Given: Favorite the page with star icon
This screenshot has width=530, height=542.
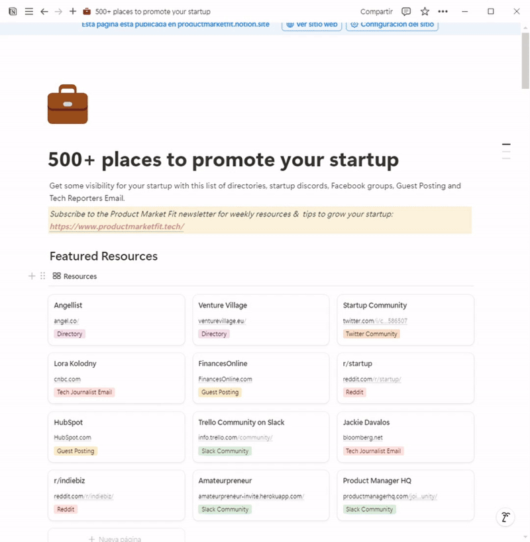Looking at the screenshot, I should (x=425, y=11).
